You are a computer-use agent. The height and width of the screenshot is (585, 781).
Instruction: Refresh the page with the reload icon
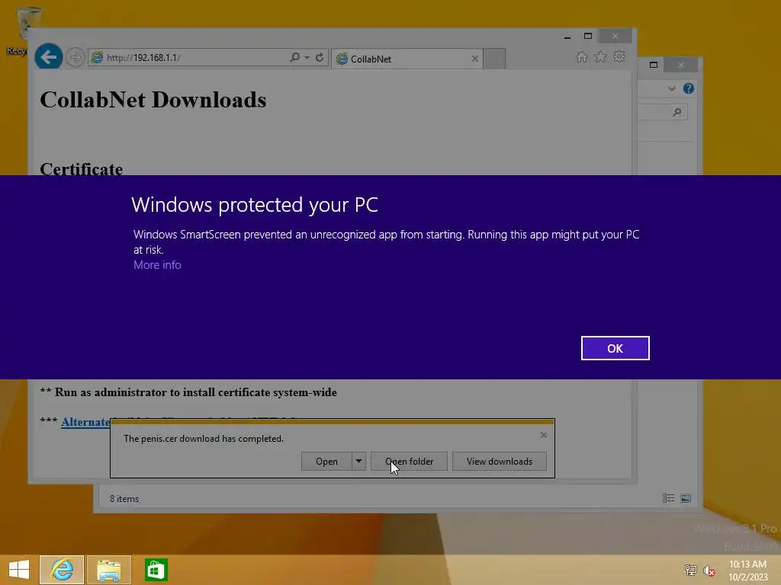click(320, 58)
